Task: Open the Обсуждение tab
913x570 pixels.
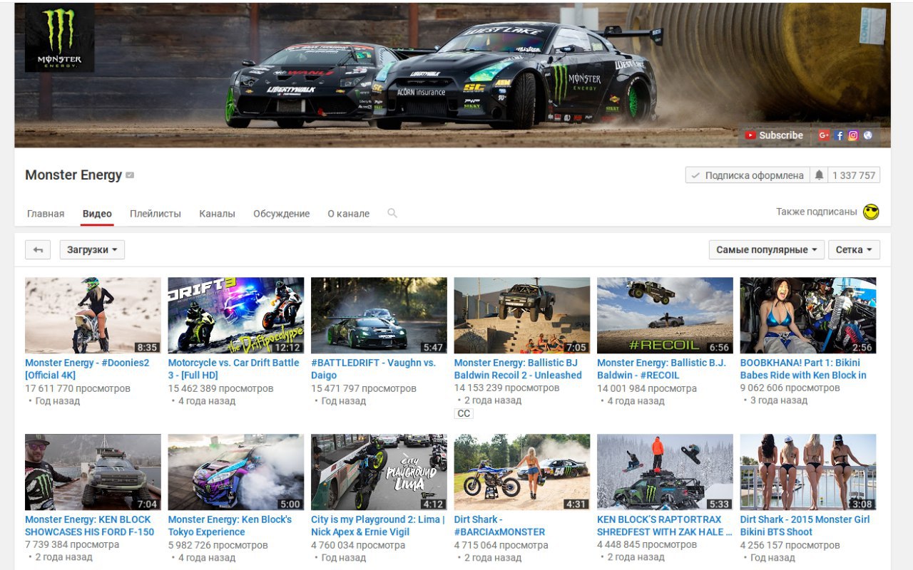Action: (x=281, y=214)
